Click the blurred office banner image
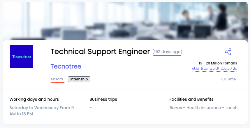This screenshot has width=250, height=128. click(x=125, y=21)
